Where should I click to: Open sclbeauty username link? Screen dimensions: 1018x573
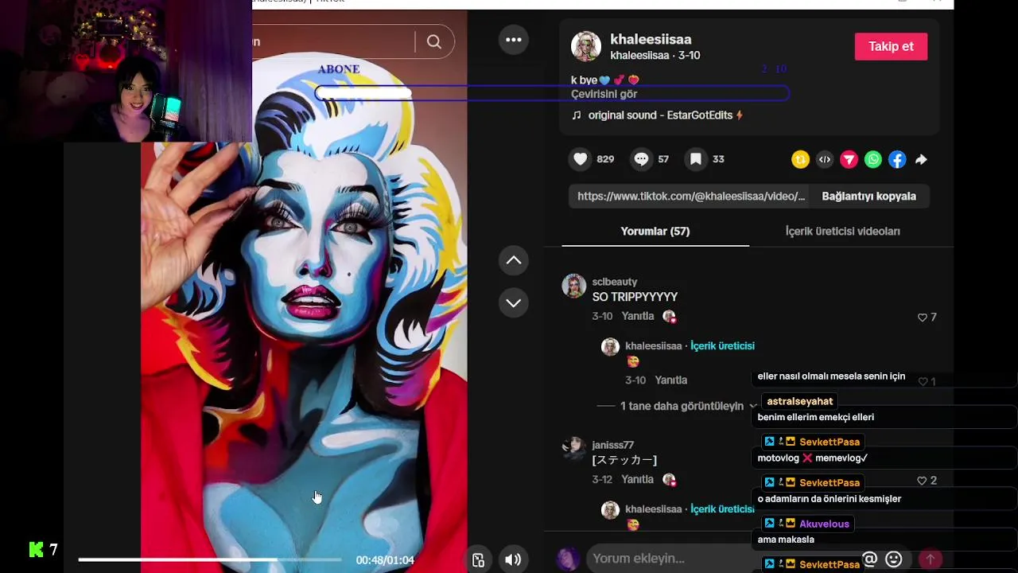[x=615, y=282]
